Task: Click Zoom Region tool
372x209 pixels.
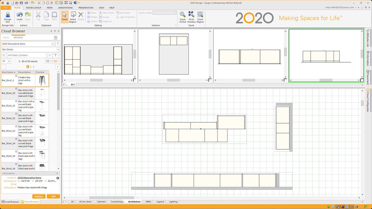Action: pos(200,17)
